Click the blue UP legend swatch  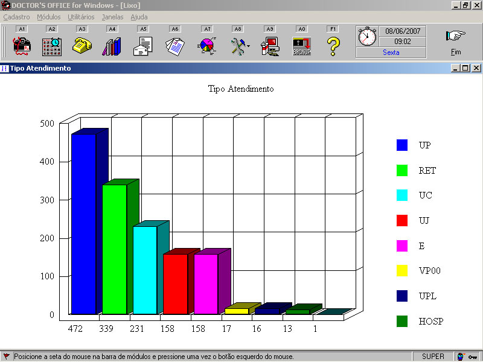(x=402, y=145)
